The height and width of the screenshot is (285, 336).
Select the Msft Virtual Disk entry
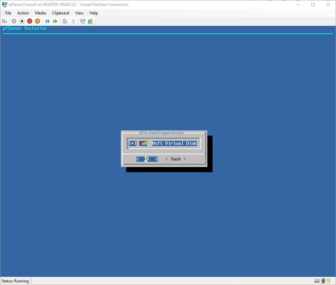[174, 143]
